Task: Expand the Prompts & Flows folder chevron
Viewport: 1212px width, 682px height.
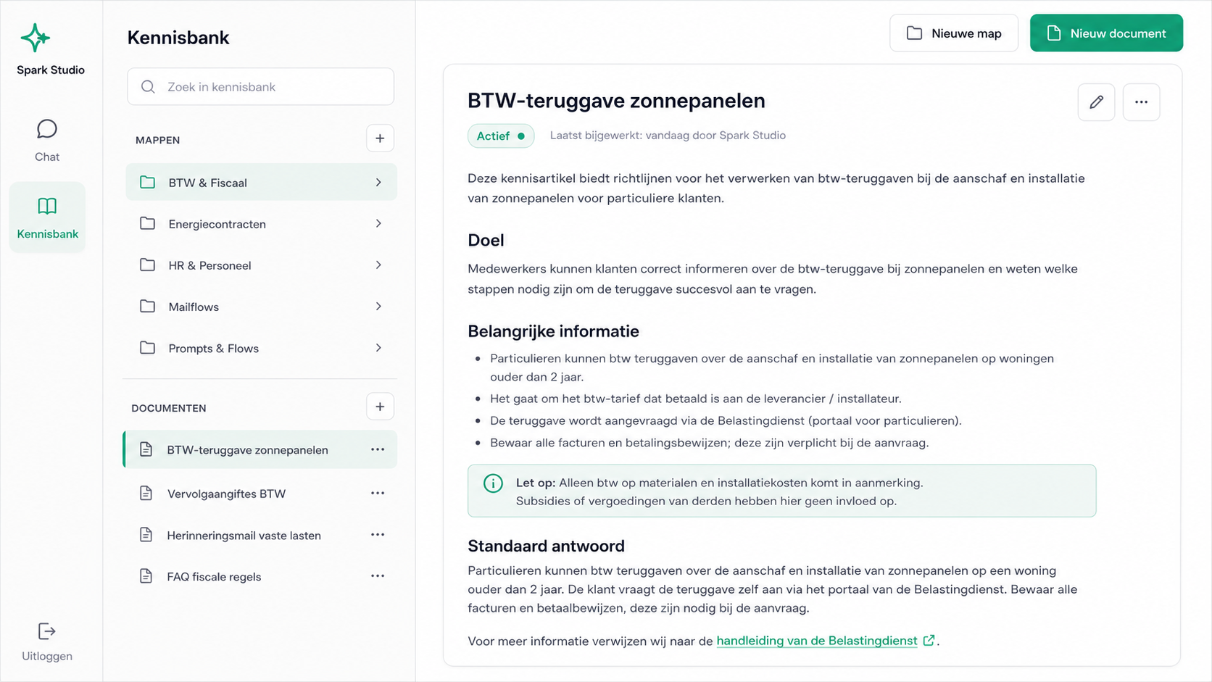Action: pyautogui.click(x=378, y=348)
